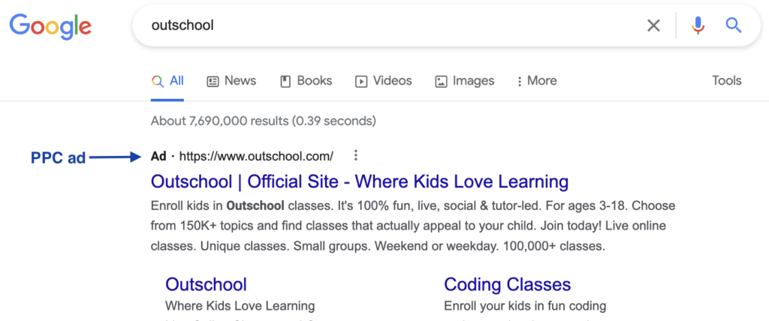Screen dimensions: 769x321
Task: Open the Outschool Official Site ad headline
Action: click(x=359, y=181)
